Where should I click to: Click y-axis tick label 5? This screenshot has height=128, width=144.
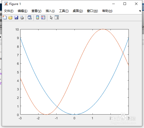18,72
